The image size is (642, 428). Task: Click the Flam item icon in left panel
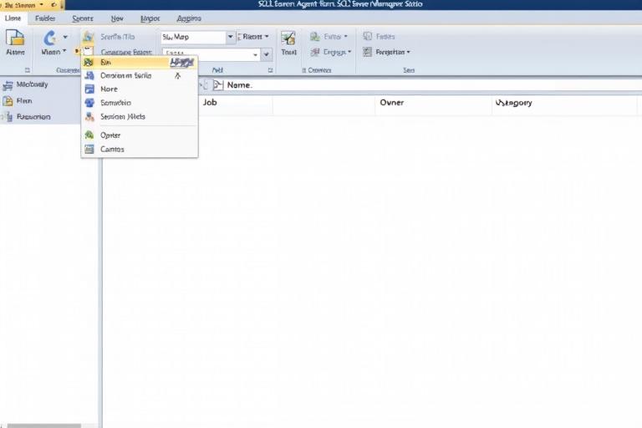8,100
